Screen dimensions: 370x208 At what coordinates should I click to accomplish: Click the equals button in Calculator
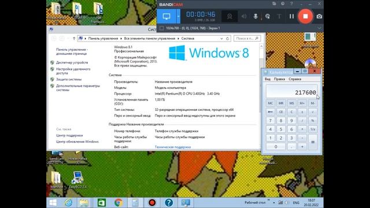pos(313,142)
